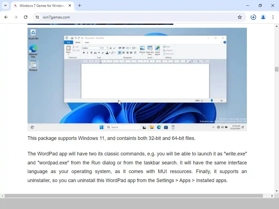
Task: View site information for win7games.com
Action: 37,17
